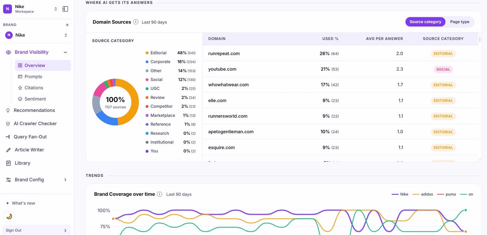Screen dimensions: 487x235
Task: Click the Editorial orange legend dot
Action: [147, 53]
